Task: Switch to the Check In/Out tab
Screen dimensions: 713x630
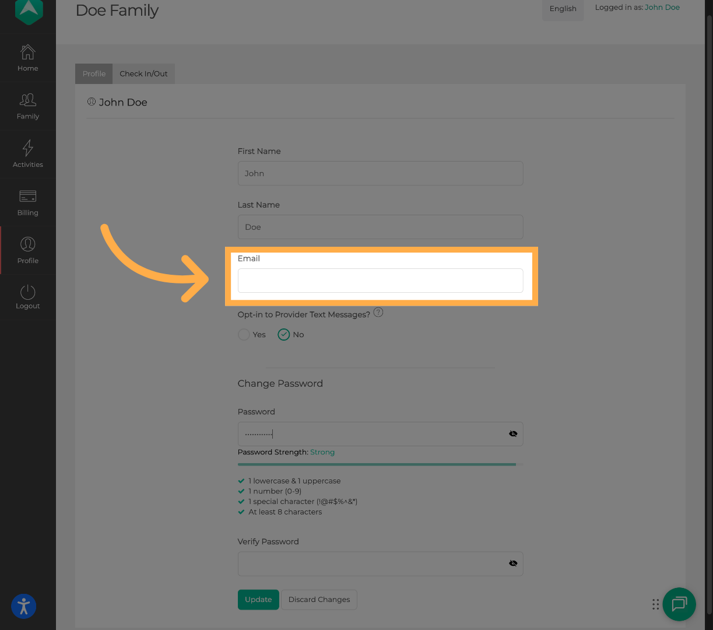Action: click(143, 73)
